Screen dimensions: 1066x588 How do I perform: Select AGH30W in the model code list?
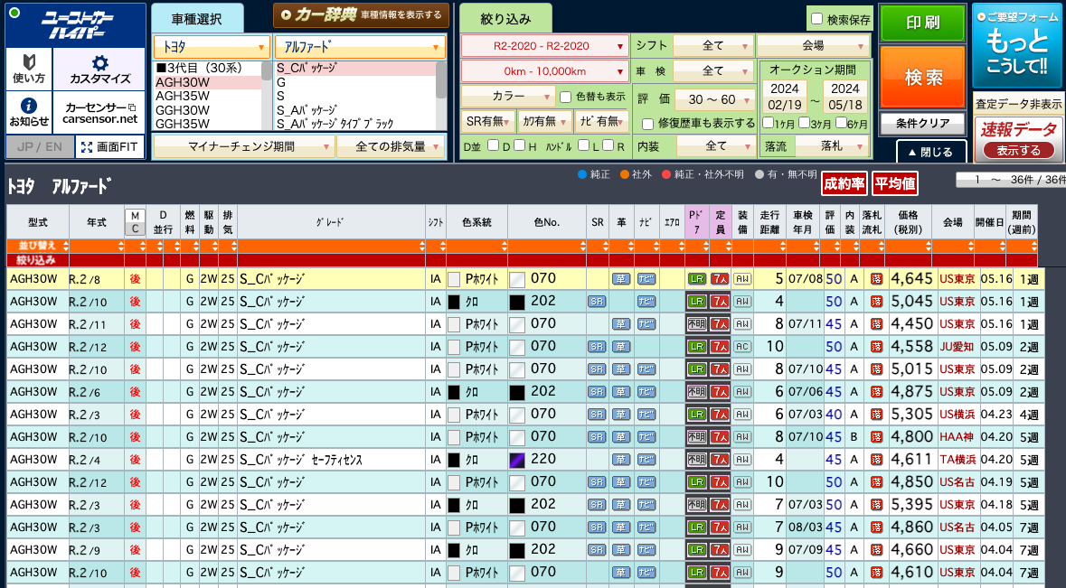(x=208, y=83)
